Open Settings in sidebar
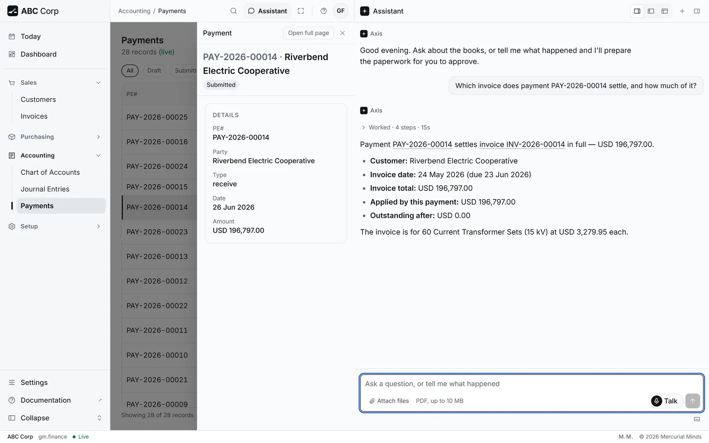 pyautogui.click(x=55, y=383)
